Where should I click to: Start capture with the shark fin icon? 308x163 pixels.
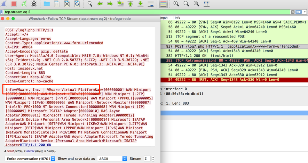pos(4,3)
